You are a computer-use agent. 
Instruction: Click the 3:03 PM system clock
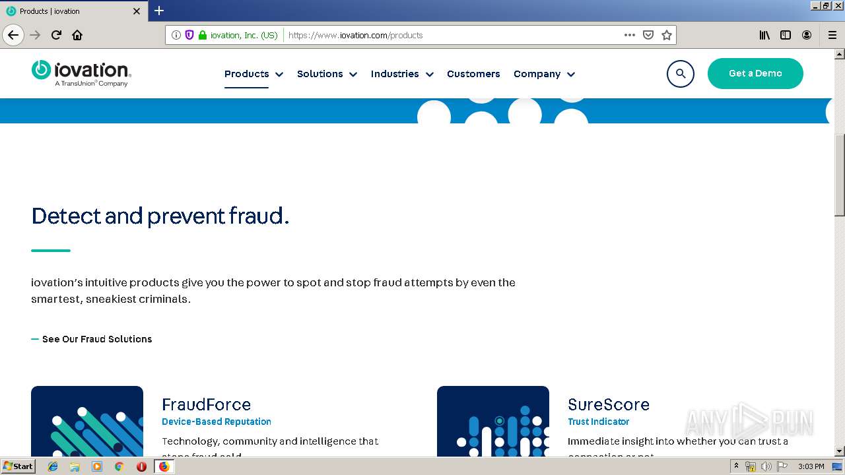[x=811, y=466]
